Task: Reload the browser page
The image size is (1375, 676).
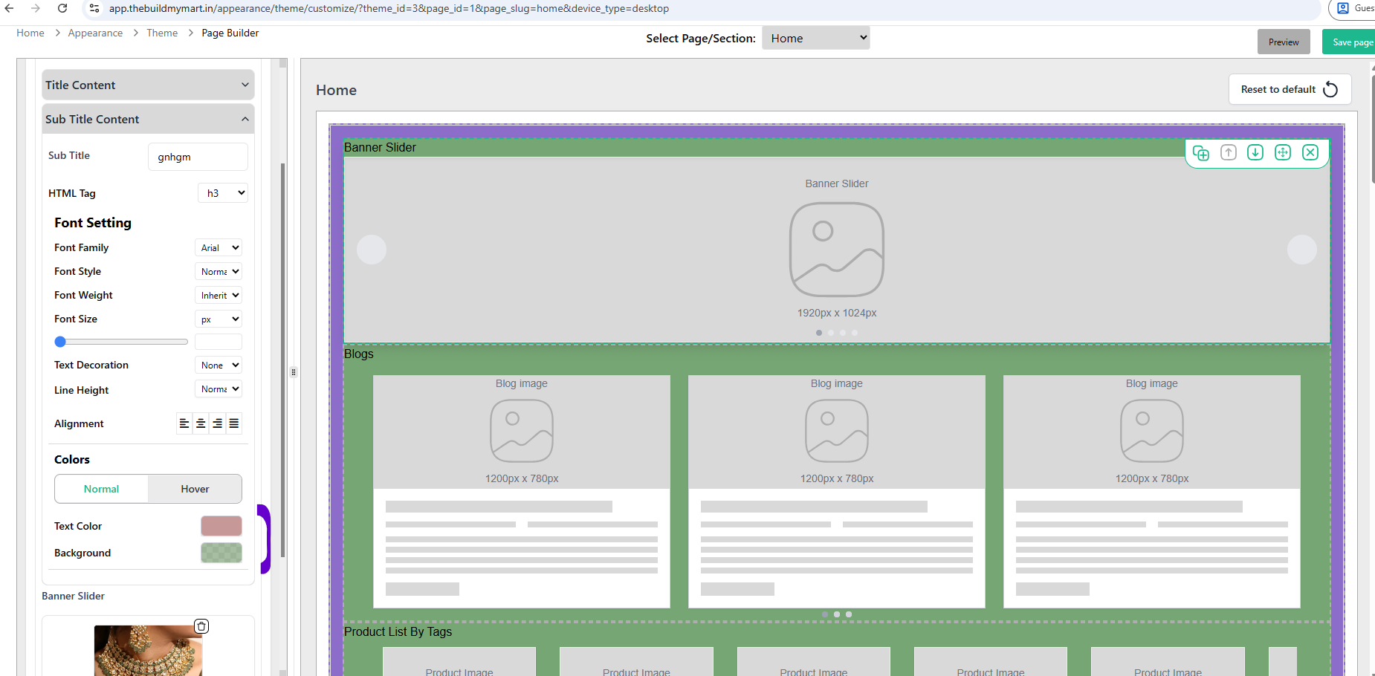Action: click(x=62, y=8)
